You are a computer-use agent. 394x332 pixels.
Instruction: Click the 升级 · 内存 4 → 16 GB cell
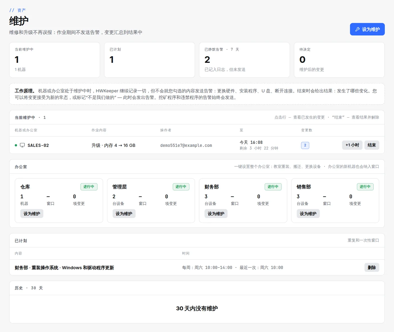[113, 145]
